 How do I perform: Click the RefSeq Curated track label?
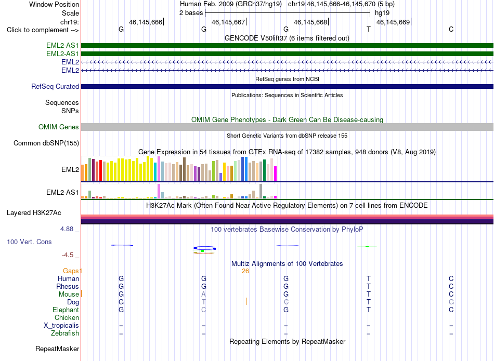(x=55, y=87)
